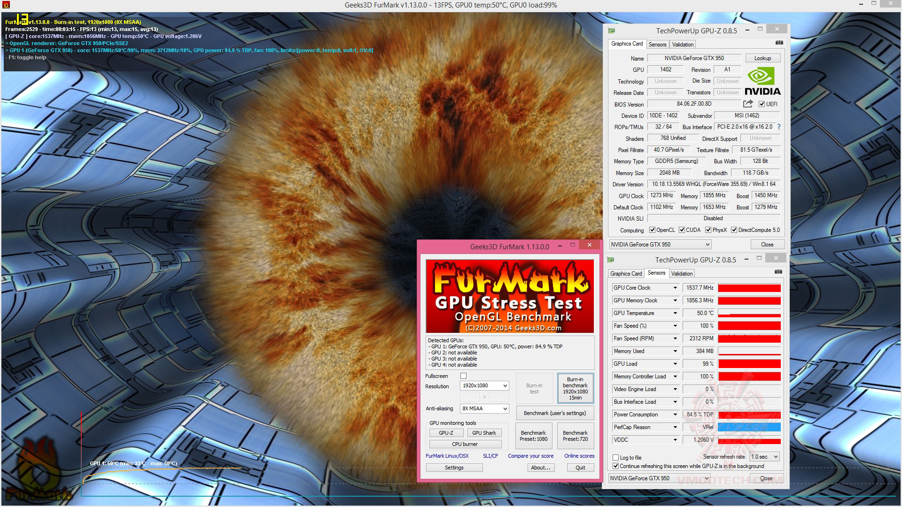Screen dimensions: 902x507
Task: Toggle the Log to file checkbox
Action: point(615,458)
